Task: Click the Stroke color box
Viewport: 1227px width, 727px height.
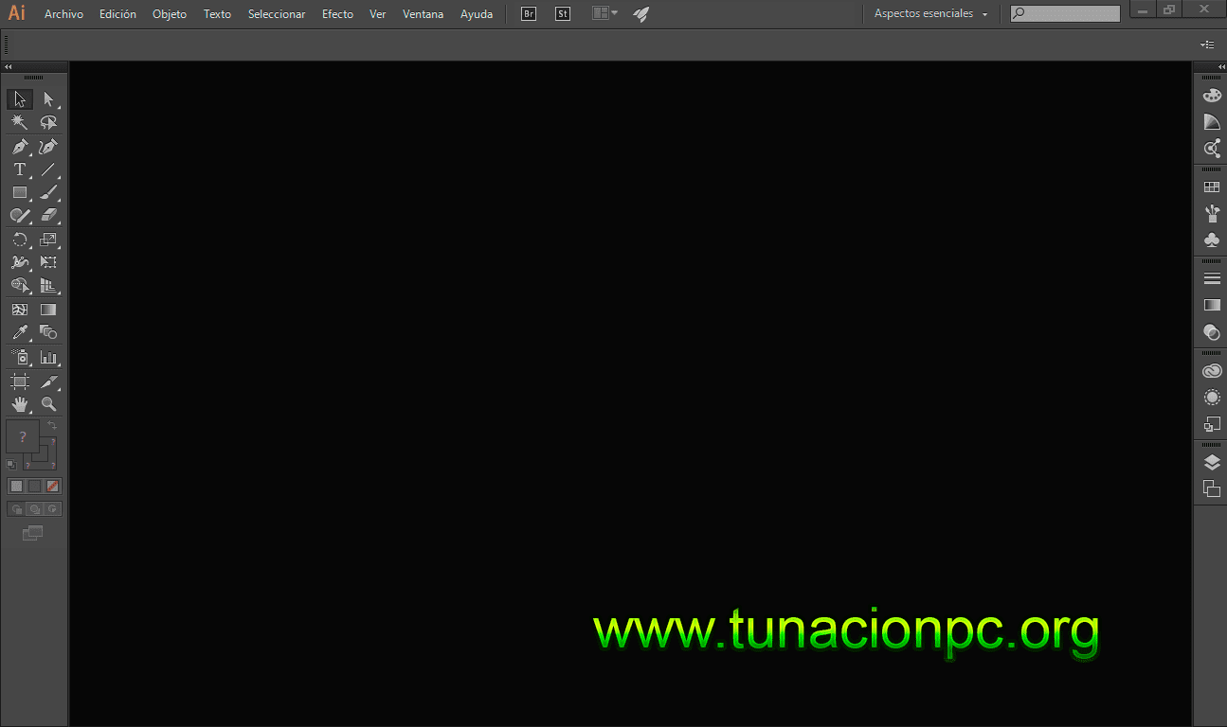Action: (49, 459)
